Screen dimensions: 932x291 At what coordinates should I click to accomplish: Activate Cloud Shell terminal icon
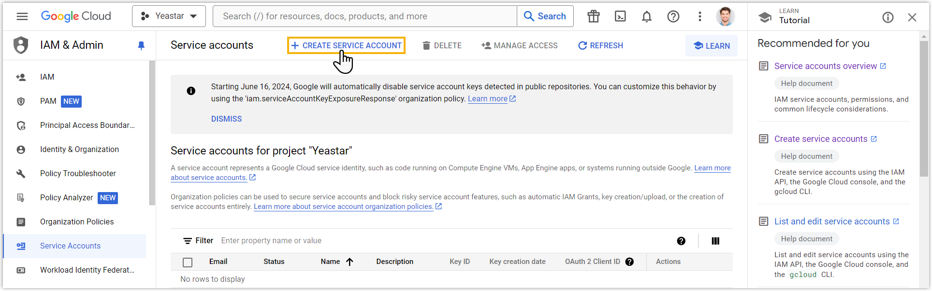[x=620, y=16]
